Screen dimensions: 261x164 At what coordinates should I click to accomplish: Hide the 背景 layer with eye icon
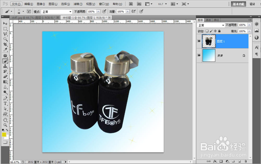coord(199,55)
